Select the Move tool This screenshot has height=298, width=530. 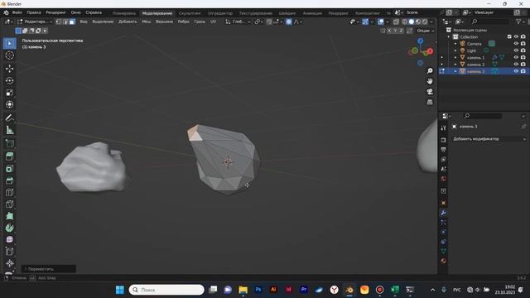pyautogui.click(x=9, y=69)
